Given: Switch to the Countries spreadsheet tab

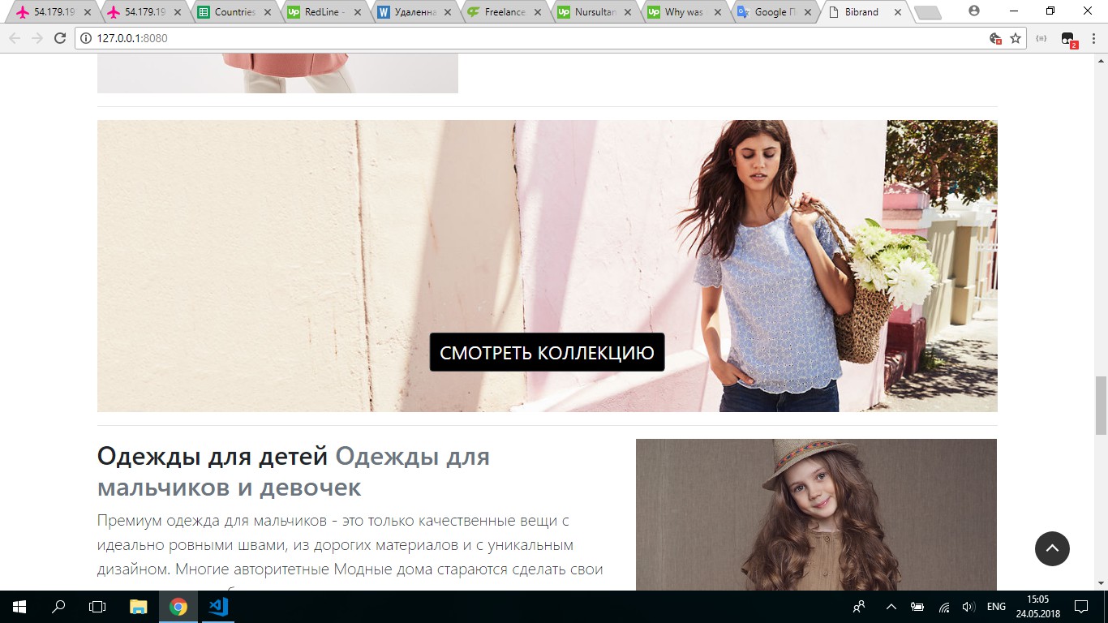Looking at the screenshot, I should tap(234, 12).
